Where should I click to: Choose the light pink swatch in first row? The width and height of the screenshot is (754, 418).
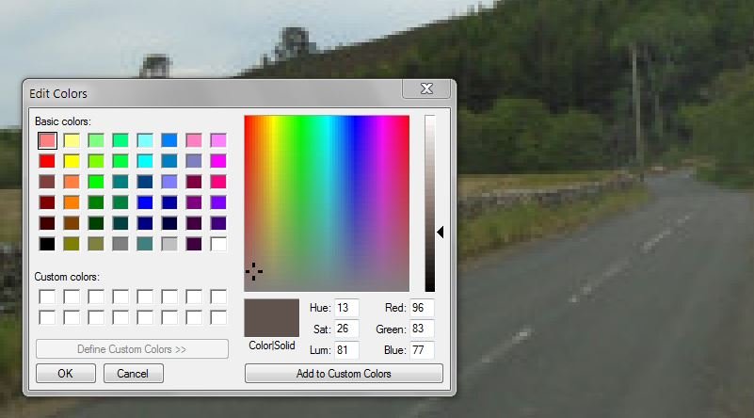pyautogui.click(x=194, y=140)
